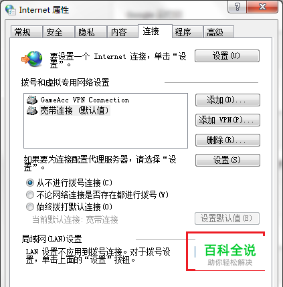Select 始终拨打默认连接 radio option
This screenshot has width=283, height=287.
(30, 207)
